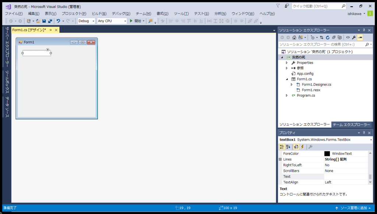Viewport: 377px width, 214px height.
Task: Click the Events lightning bolt icon
Action: click(x=303, y=147)
